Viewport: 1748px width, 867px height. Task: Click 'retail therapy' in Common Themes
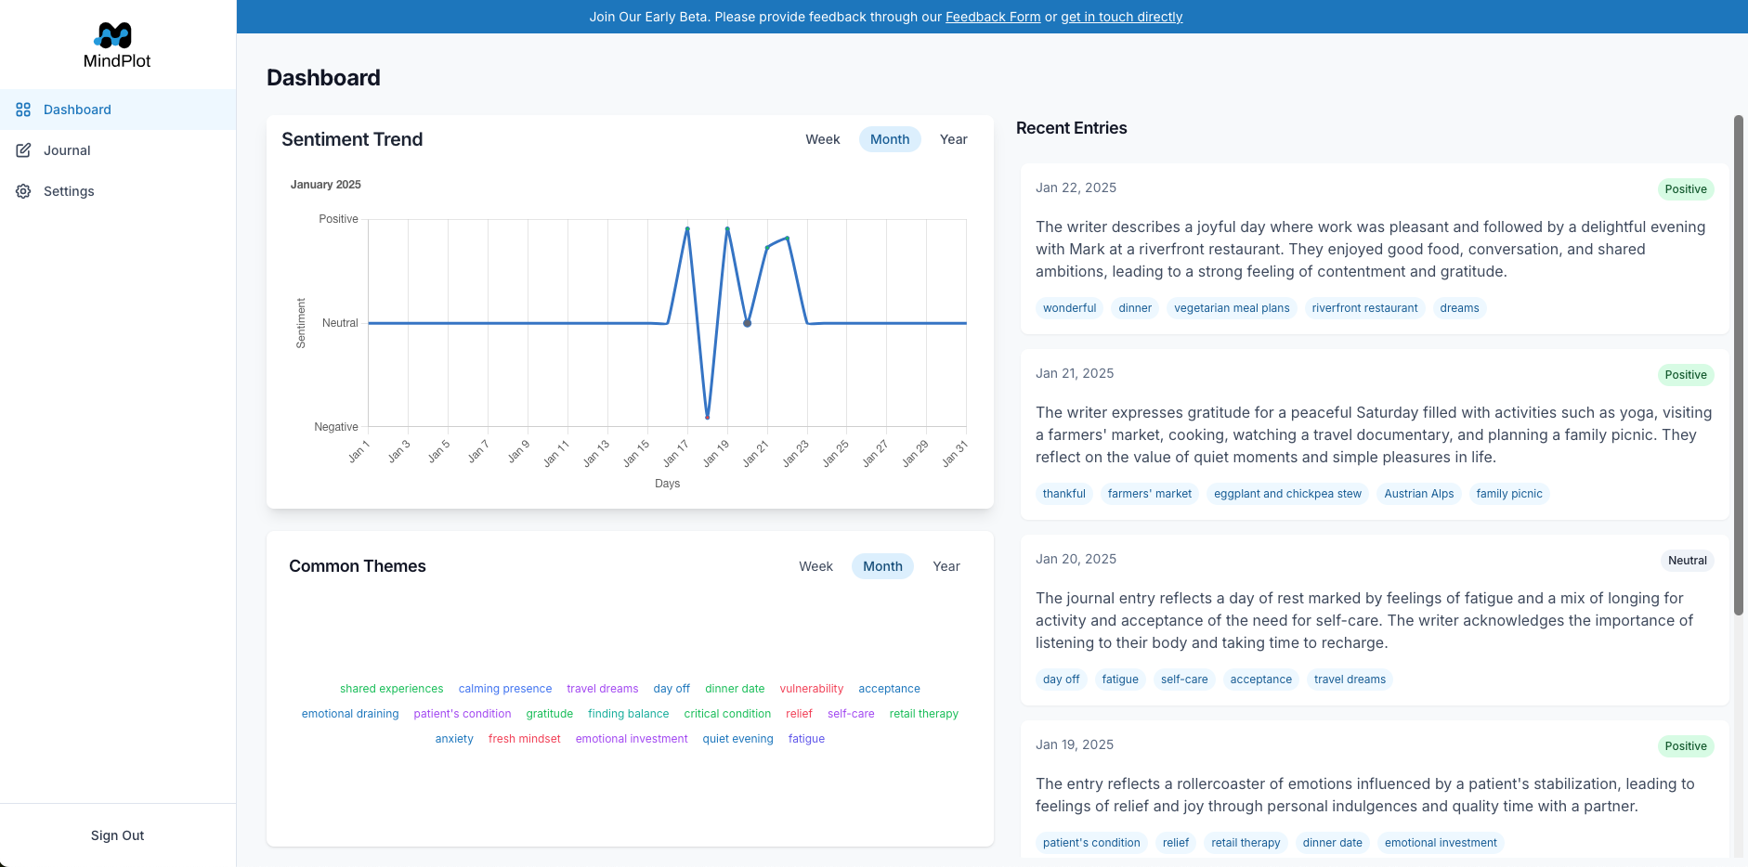pyautogui.click(x=924, y=714)
